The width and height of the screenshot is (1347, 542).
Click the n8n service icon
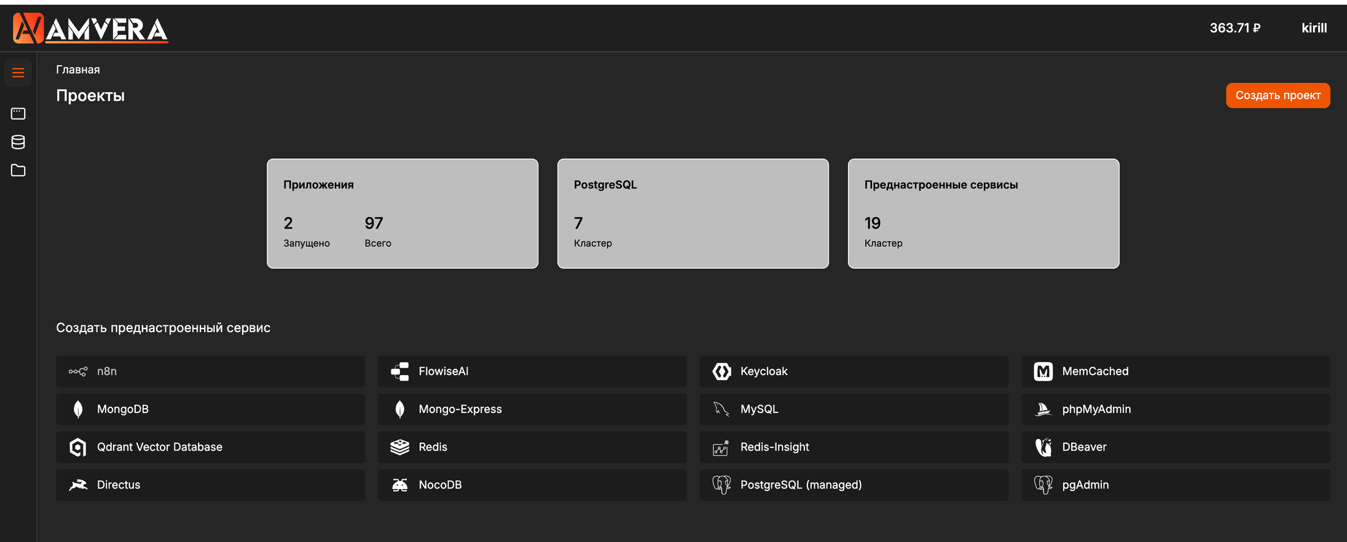click(x=78, y=371)
